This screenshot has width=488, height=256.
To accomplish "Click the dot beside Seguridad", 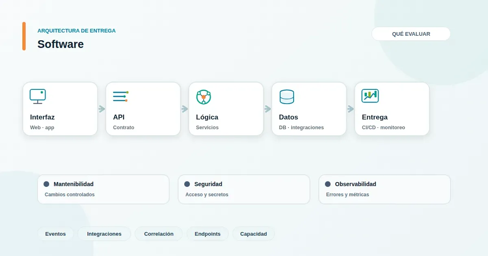I will click(x=187, y=184).
